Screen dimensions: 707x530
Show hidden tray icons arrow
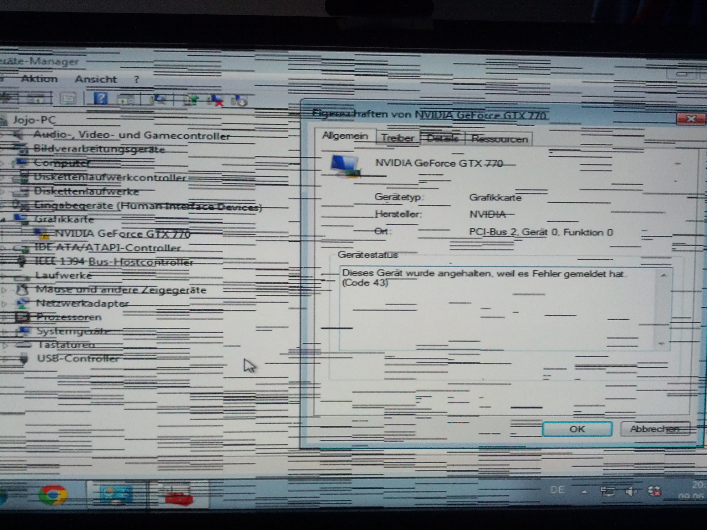click(584, 492)
